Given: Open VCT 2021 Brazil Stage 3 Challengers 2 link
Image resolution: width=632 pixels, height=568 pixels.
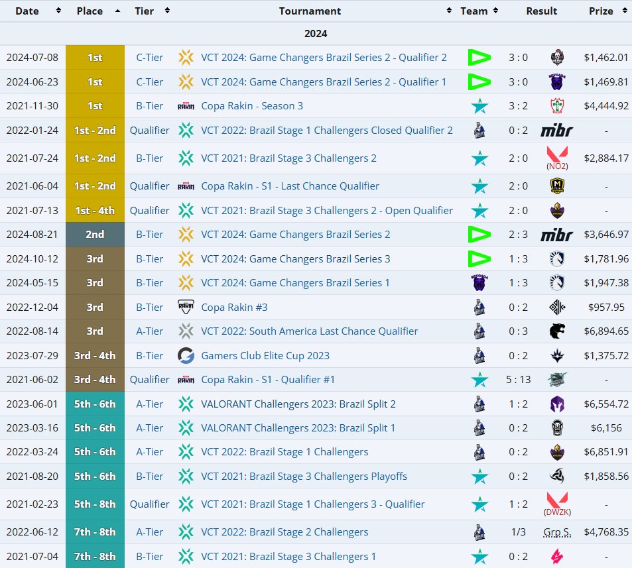Looking at the screenshot, I should [288, 158].
